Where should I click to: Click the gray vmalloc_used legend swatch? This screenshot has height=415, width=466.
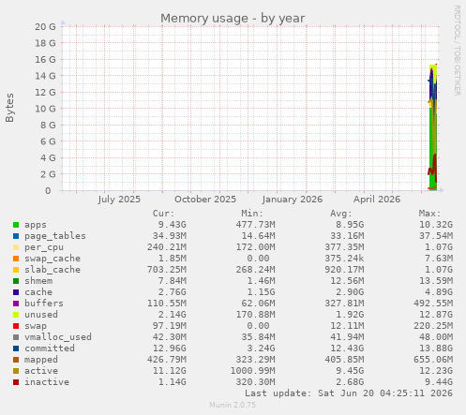point(16,337)
